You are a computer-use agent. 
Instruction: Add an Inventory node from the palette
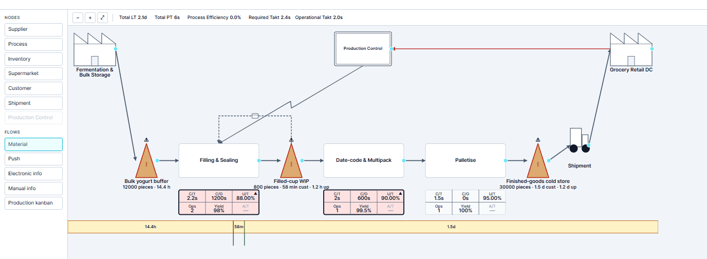click(x=33, y=59)
